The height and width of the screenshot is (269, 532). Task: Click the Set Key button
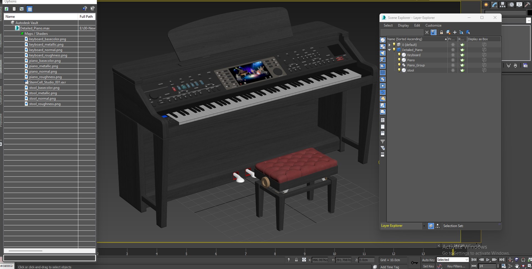tap(428, 266)
